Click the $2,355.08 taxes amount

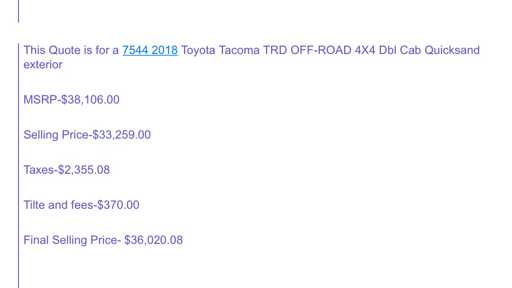(83, 170)
